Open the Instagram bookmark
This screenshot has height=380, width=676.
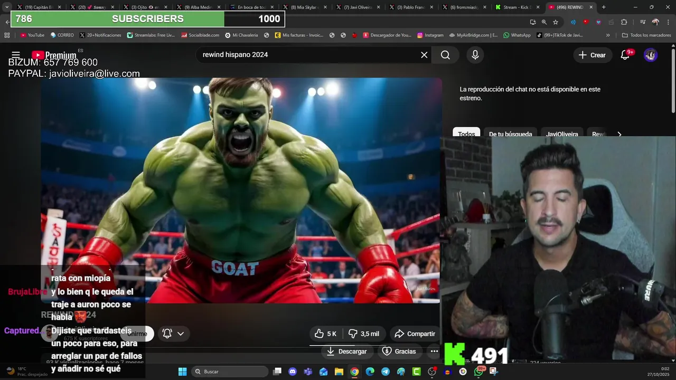coord(430,35)
